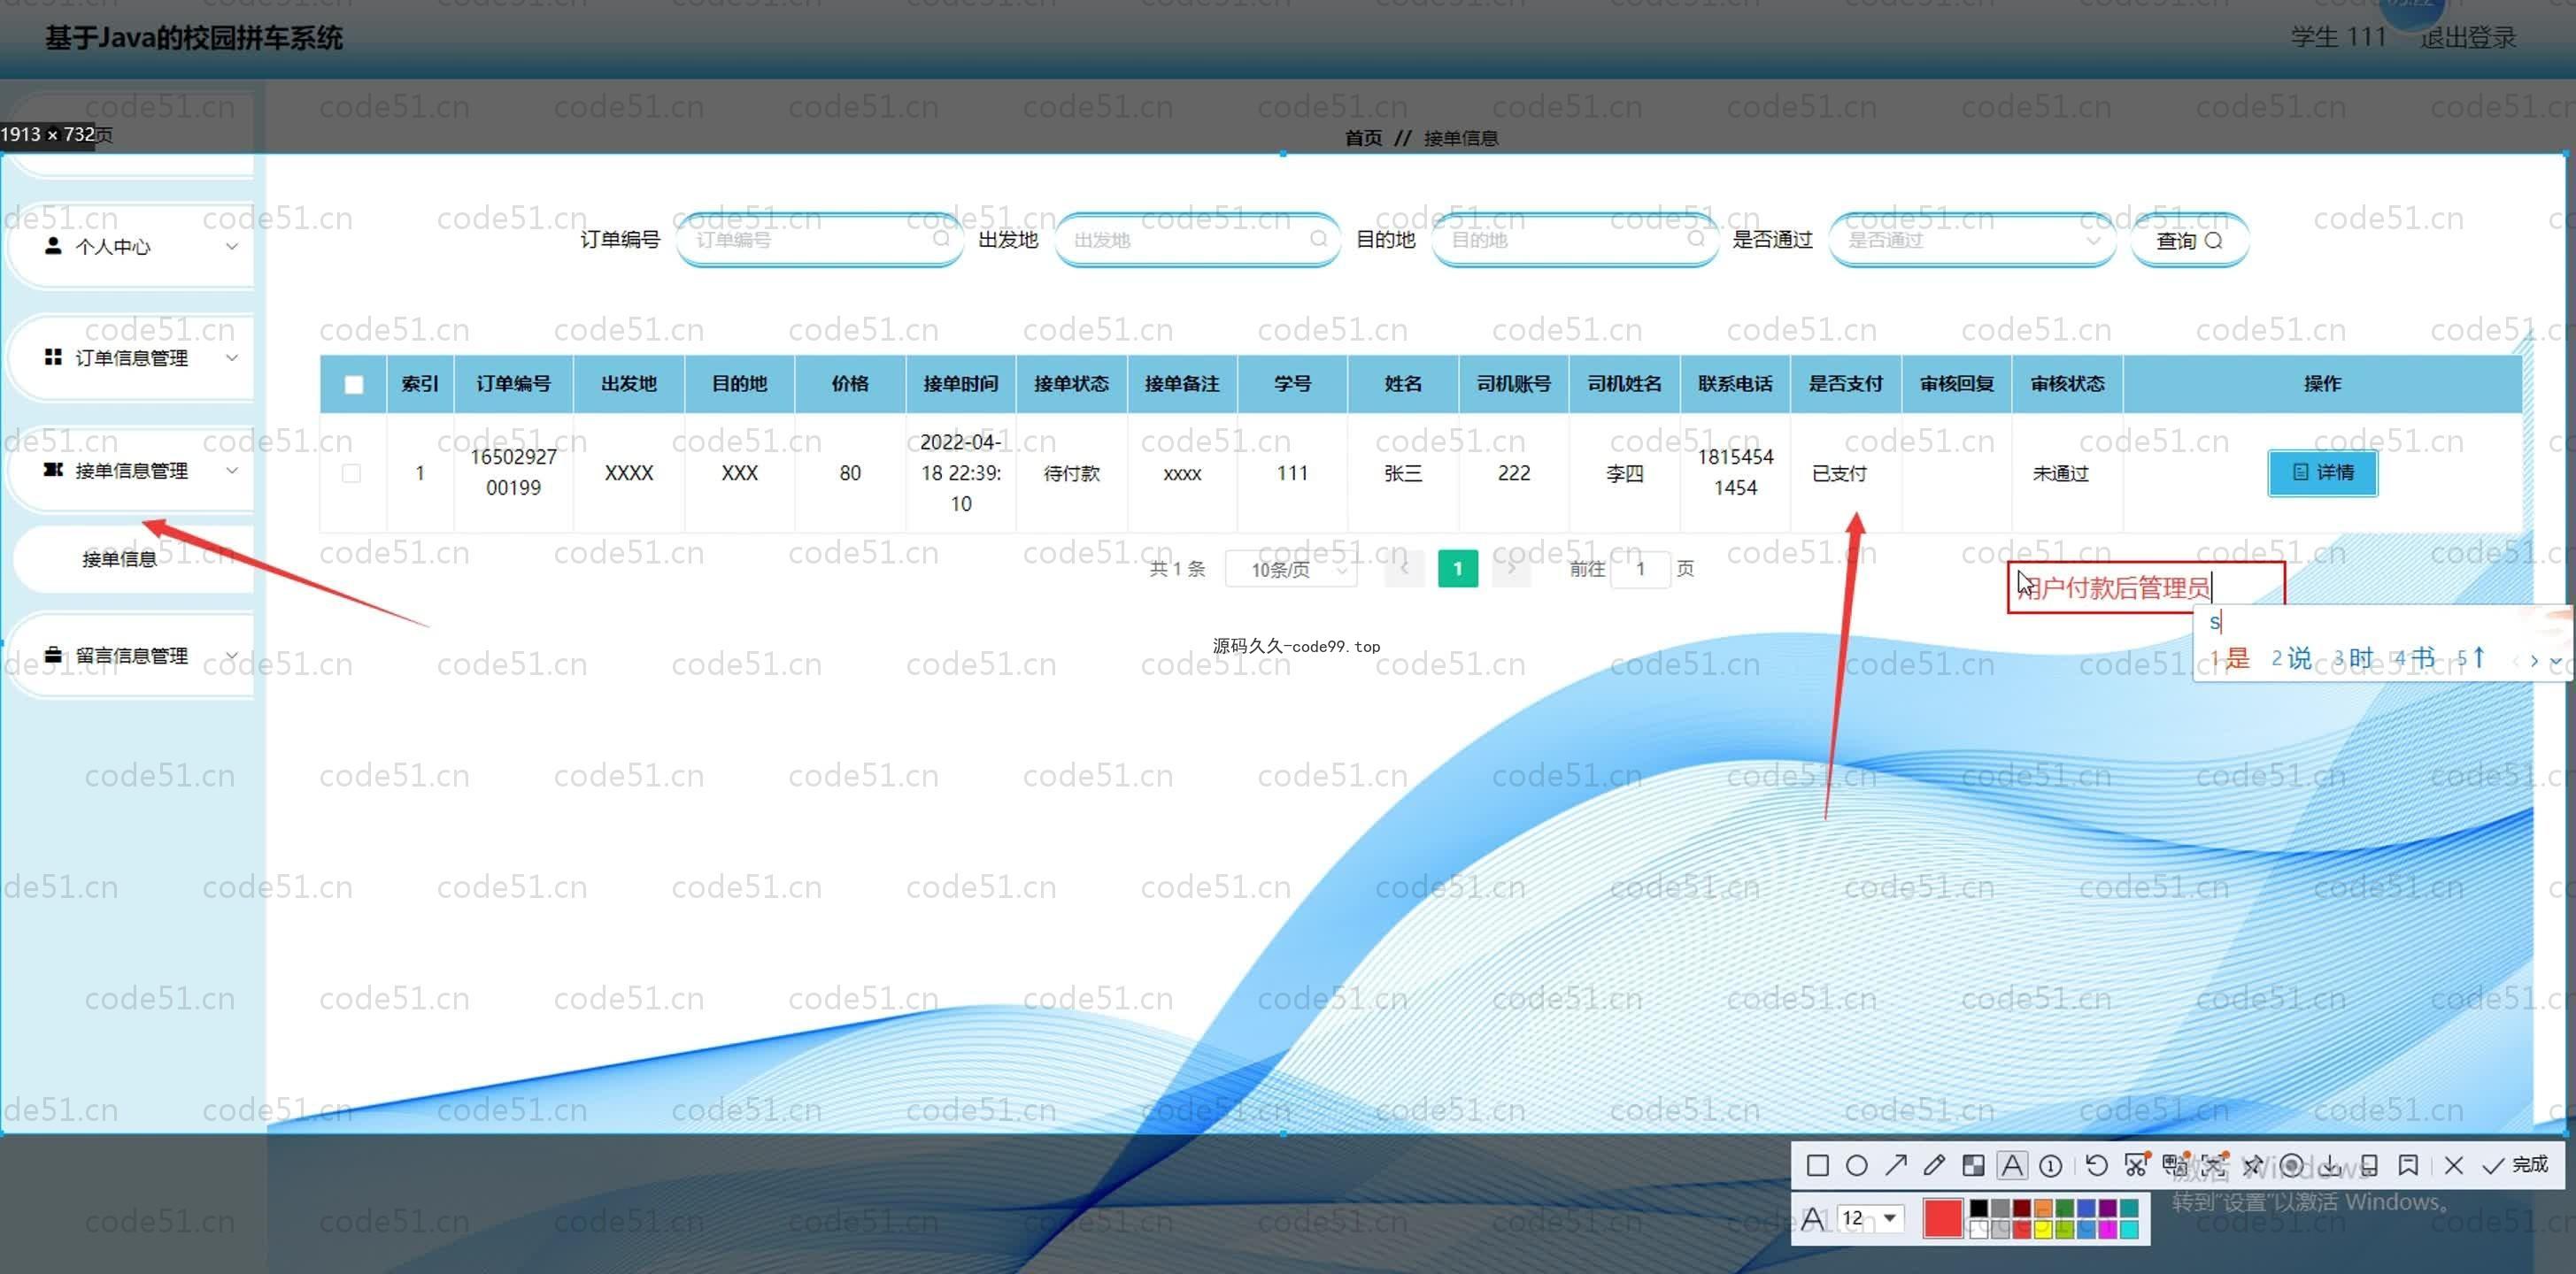Screen dimensions: 2576x1274
Task: Open 详情 for order 1650292700199
Action: pos(2322,472)
